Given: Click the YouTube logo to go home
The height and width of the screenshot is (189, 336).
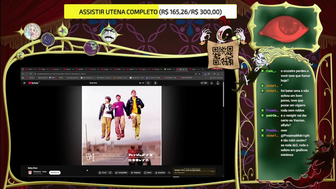Looking at the screenshot, I should pos(34,83).
